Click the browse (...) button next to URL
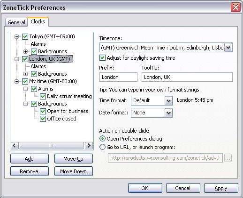 228,158
